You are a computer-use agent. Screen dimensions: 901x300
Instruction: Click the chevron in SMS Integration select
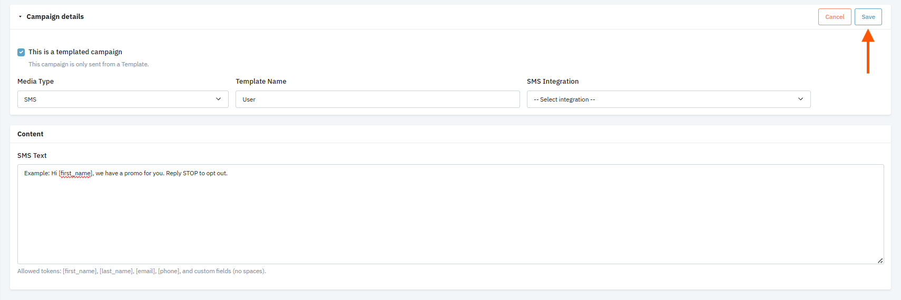tap(800, 99)
